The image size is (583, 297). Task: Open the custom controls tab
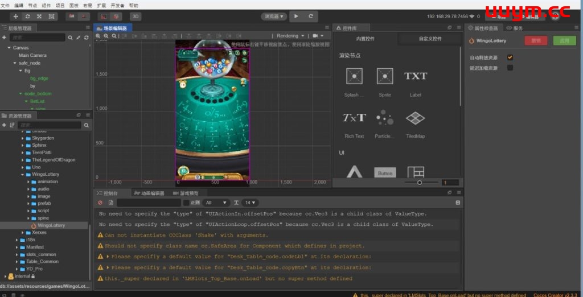[430, 39]
